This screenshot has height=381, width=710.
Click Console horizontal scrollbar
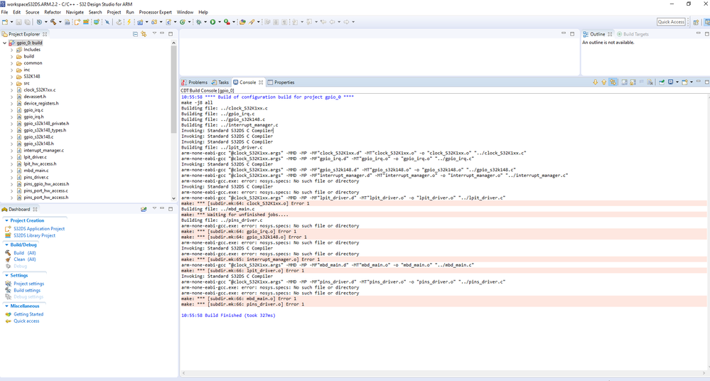[x=443, y=373]
